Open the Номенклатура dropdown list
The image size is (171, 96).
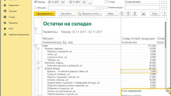pyautogui.click(x=161, y=7)
